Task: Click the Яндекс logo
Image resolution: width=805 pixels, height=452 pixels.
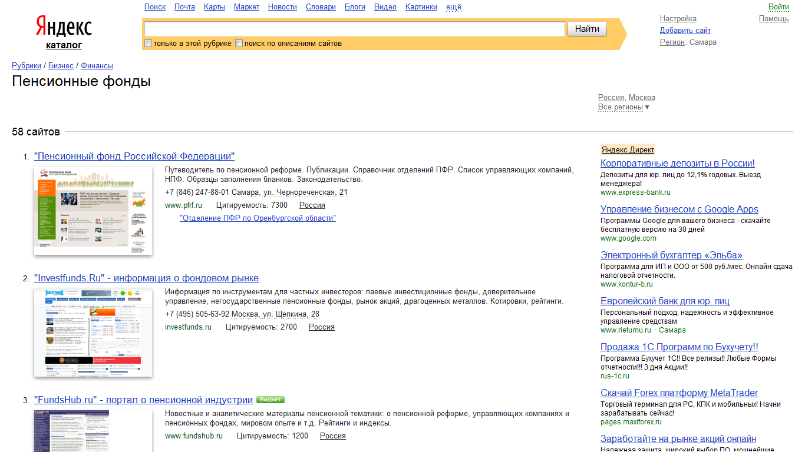Action: click(x=64, y=26)
